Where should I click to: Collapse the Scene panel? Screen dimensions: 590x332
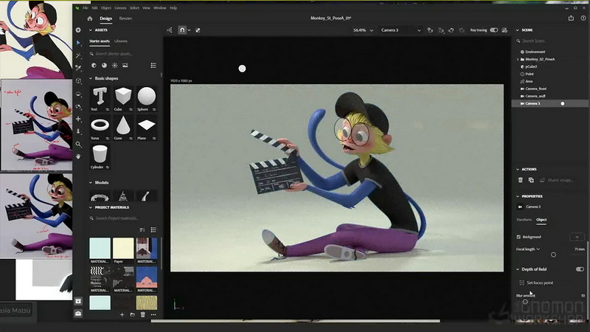pos(518,30)
